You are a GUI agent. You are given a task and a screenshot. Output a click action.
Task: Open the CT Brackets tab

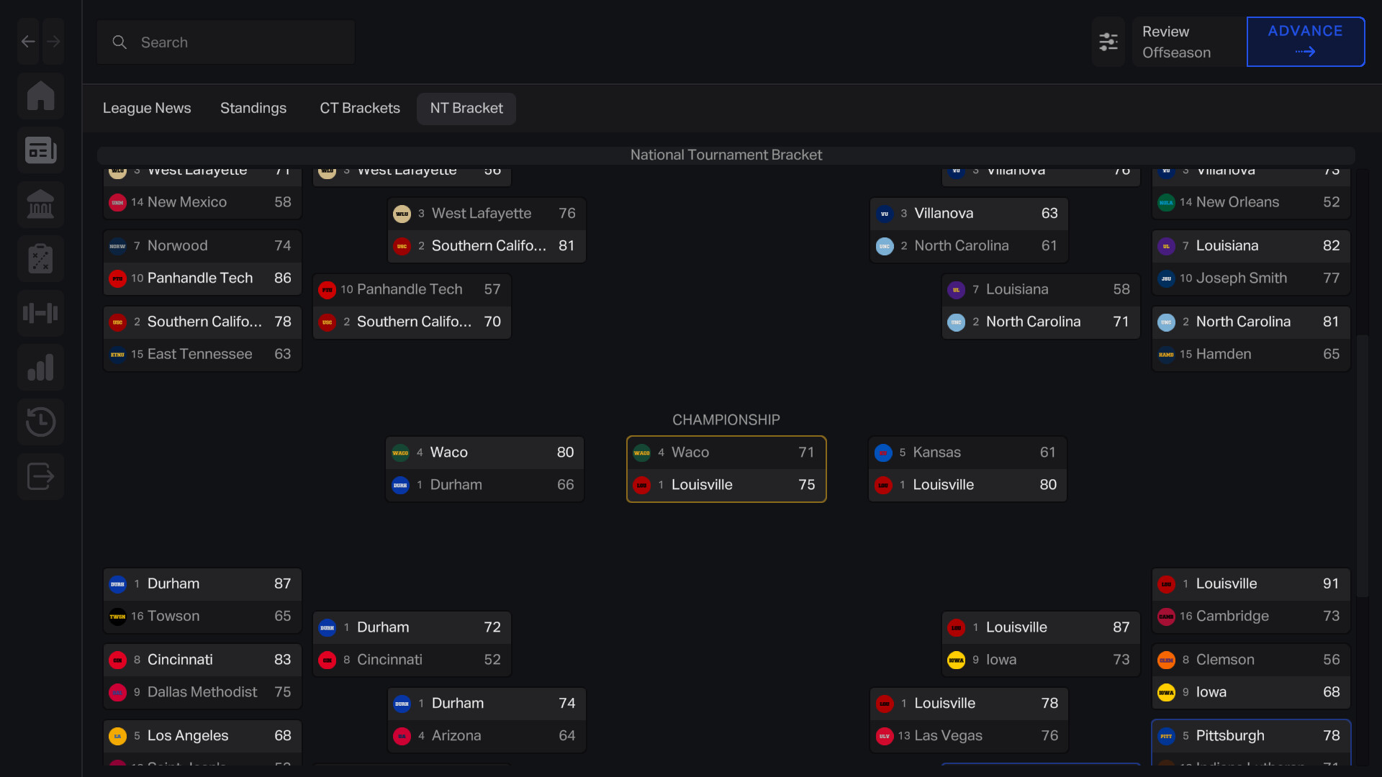360,108
